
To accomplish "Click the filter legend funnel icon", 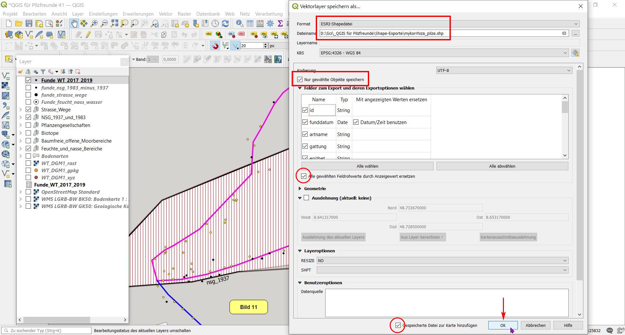I will (43, 72).
